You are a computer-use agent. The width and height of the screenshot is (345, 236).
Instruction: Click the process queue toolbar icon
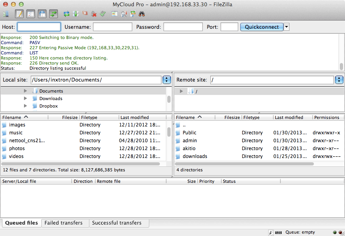tap(75, 14)
